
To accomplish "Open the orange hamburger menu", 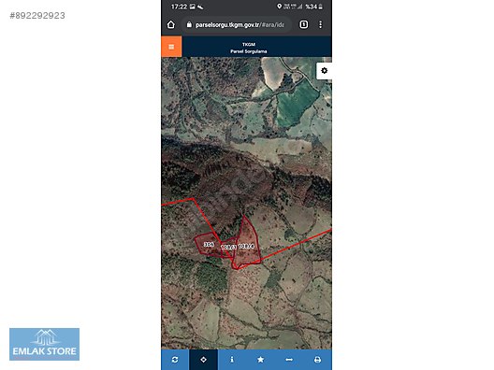I will tap(171, 47).
